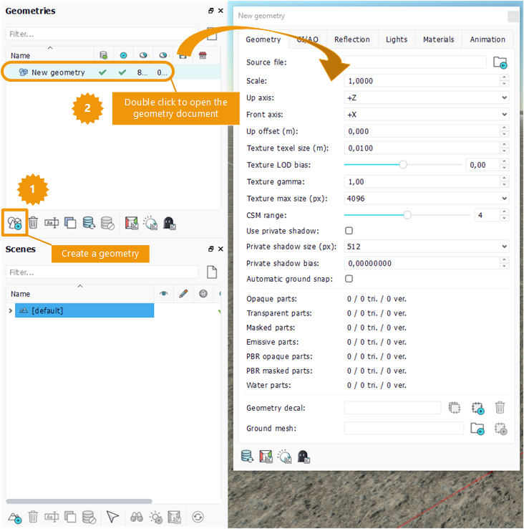The image size is (524, 529).
Task: Switch to the Reflection tab
Action: [x=352, y=39]
